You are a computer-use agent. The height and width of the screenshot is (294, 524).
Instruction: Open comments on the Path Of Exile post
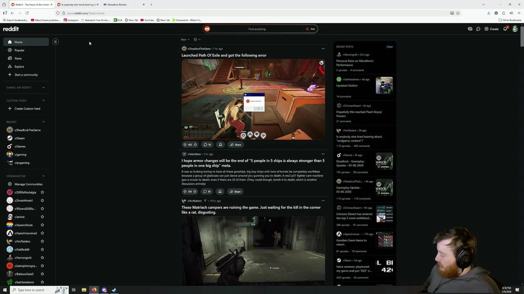[208, 145]
